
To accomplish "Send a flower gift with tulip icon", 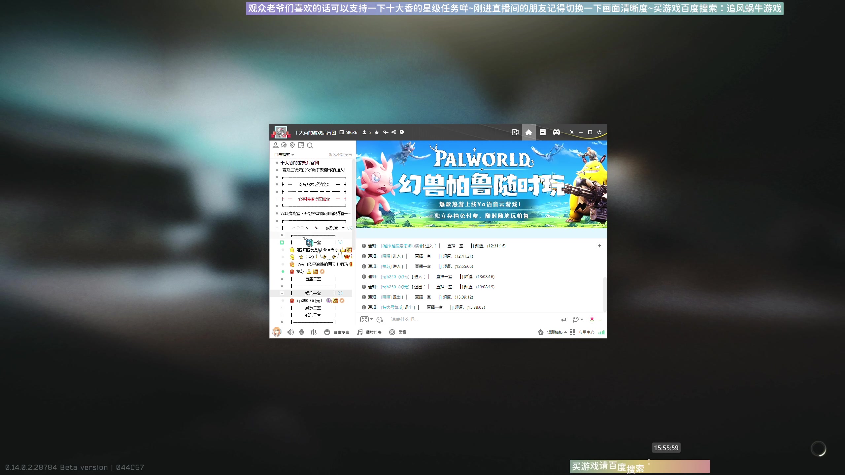I will 592,319.
